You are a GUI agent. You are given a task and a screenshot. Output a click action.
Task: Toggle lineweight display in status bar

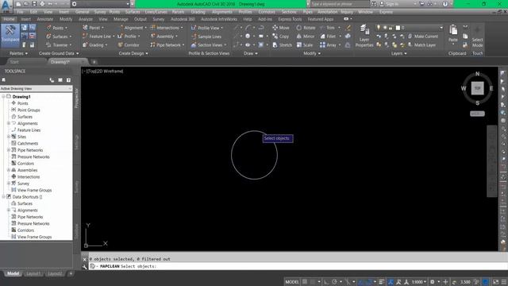click(x=381, y=282)
